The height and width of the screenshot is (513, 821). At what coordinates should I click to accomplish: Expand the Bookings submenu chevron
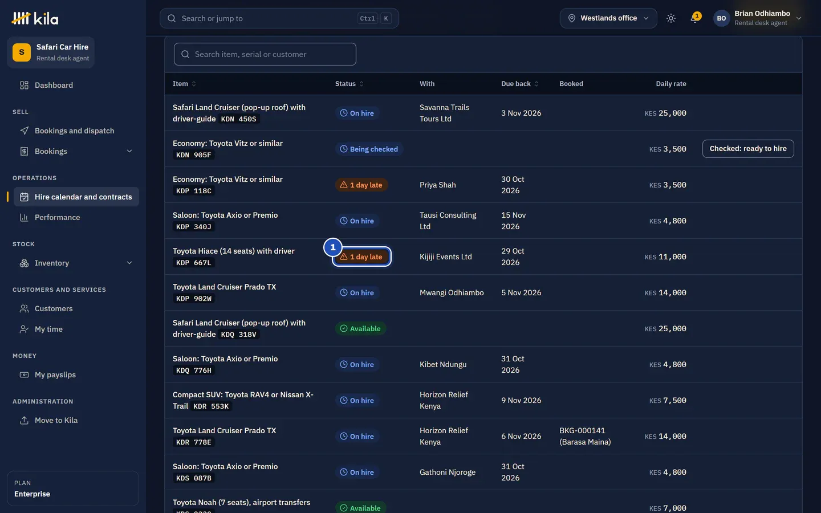[129, 151]
